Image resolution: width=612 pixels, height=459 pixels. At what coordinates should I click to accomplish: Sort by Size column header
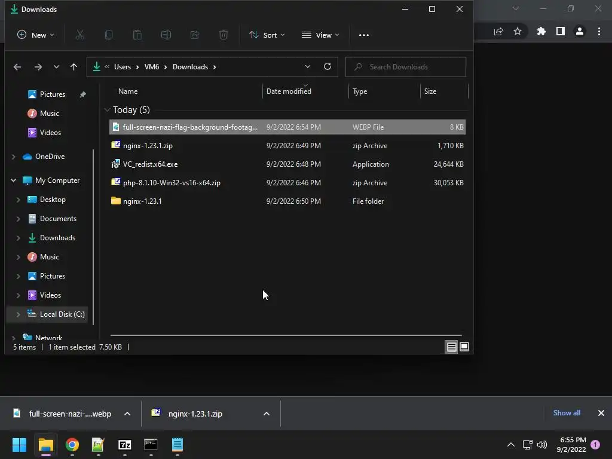pos(430,91)
